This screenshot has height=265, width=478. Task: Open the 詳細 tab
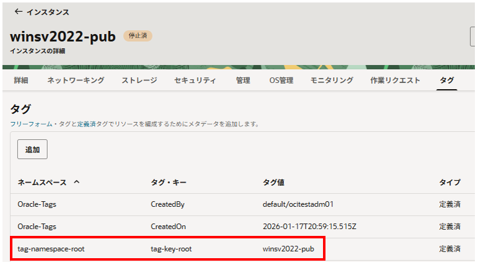21,80
